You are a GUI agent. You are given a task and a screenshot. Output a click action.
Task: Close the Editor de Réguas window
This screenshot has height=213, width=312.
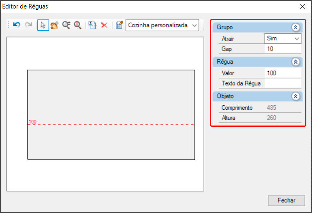point(302,6)
